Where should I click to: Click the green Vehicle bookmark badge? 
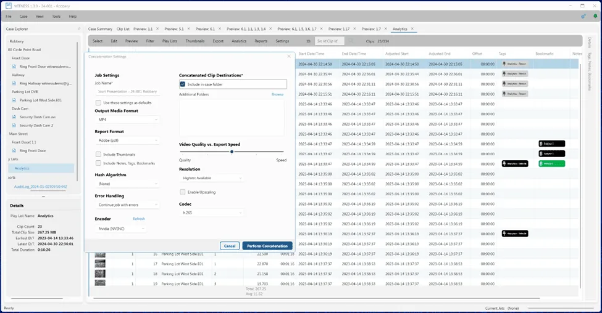tap(552, 164)
